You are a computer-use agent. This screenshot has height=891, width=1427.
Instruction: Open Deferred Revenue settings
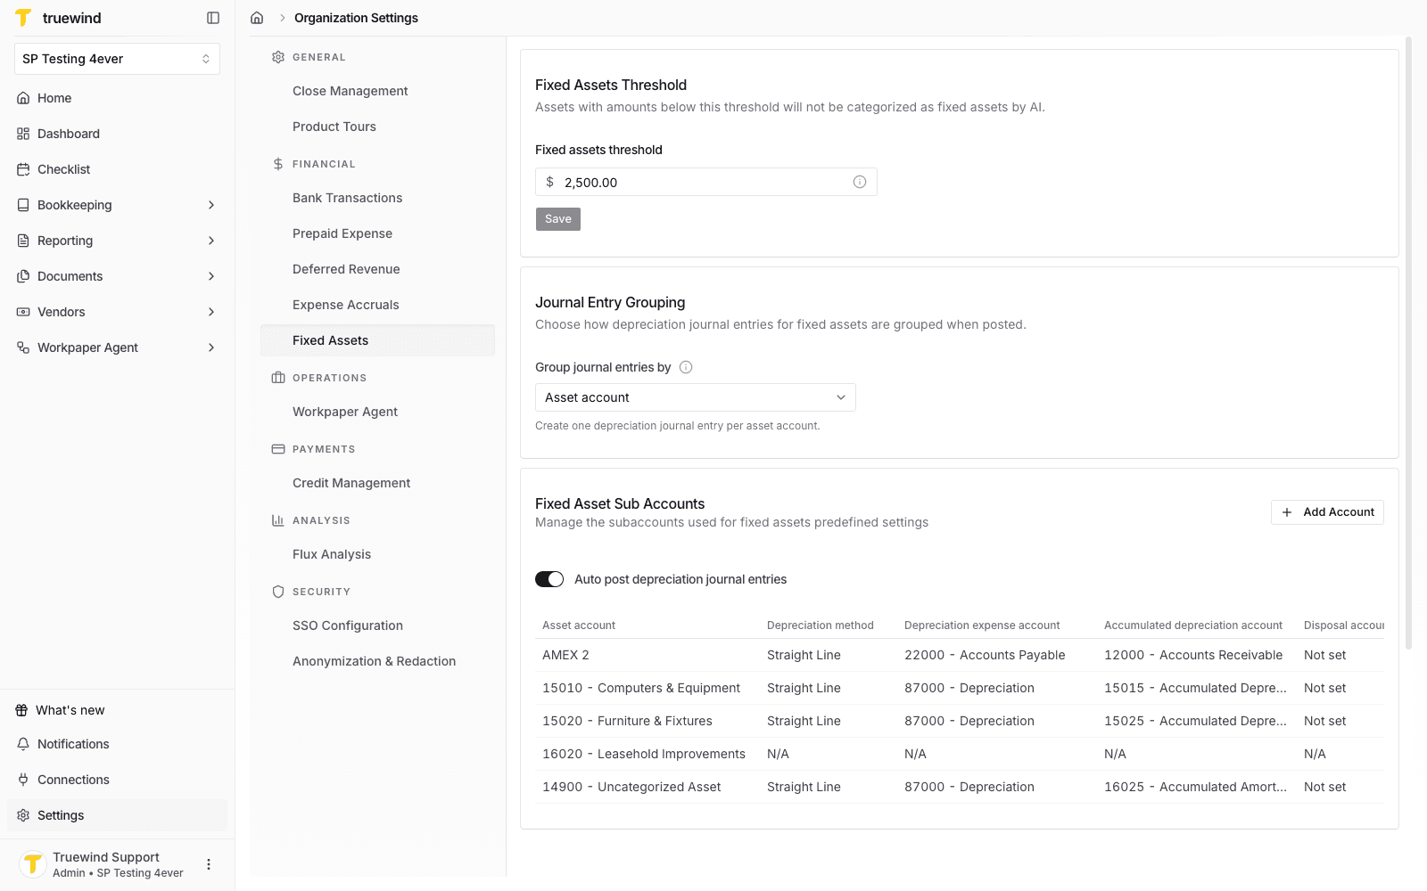point(377,269)
